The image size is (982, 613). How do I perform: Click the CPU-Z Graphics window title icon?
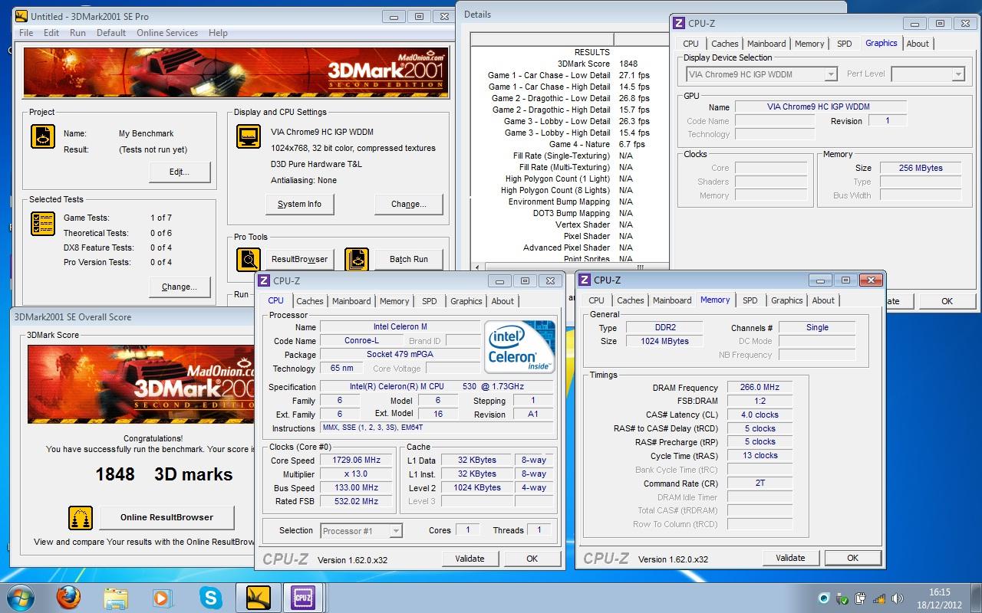(680, 23)
